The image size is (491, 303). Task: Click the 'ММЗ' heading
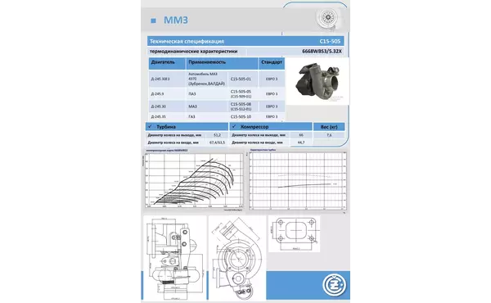(x=176, y=20)
